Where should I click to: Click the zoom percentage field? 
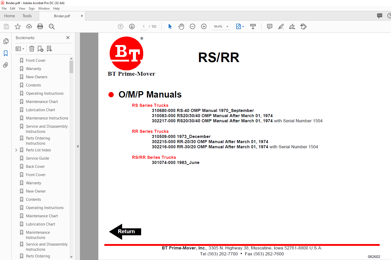point(218,27)
